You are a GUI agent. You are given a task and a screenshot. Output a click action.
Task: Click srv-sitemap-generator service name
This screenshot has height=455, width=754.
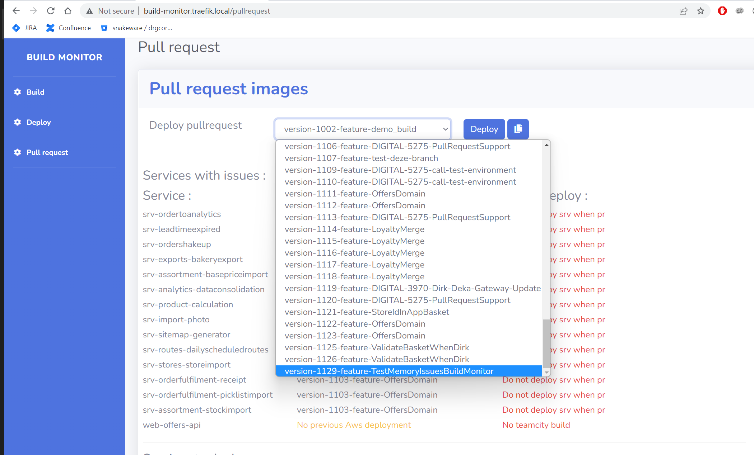pyautogui.click(x=187, y=335)
